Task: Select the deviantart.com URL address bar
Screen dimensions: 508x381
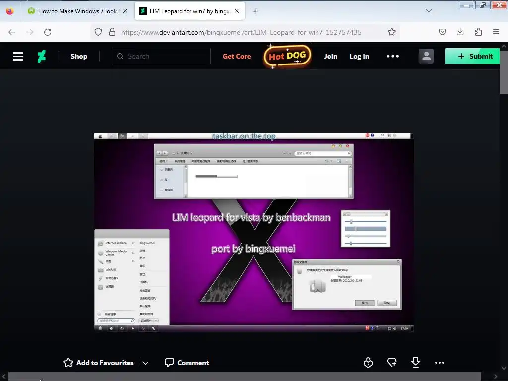Action: pos(241,32)
